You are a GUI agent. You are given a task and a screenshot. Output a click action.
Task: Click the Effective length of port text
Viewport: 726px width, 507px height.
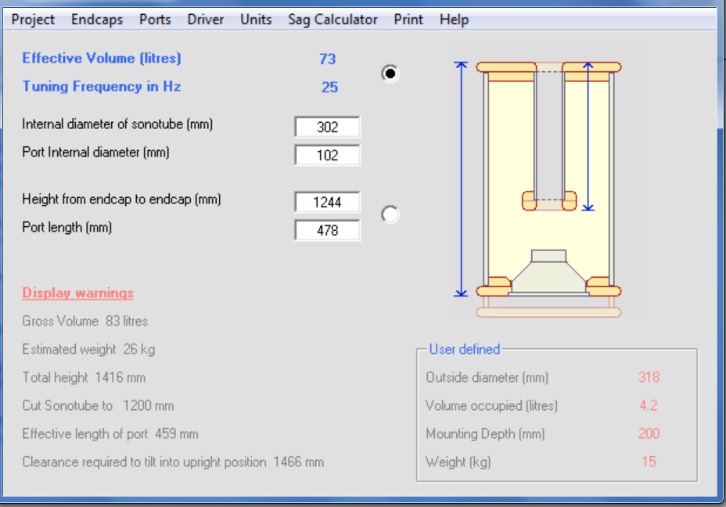110,433
